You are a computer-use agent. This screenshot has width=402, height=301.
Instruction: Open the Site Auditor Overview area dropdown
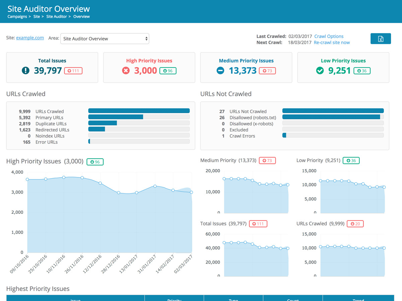[x=105, y=39]
